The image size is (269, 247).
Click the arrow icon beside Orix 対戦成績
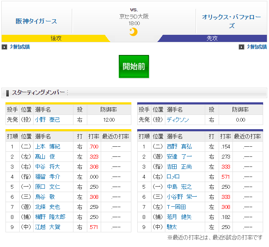point(241,47)
